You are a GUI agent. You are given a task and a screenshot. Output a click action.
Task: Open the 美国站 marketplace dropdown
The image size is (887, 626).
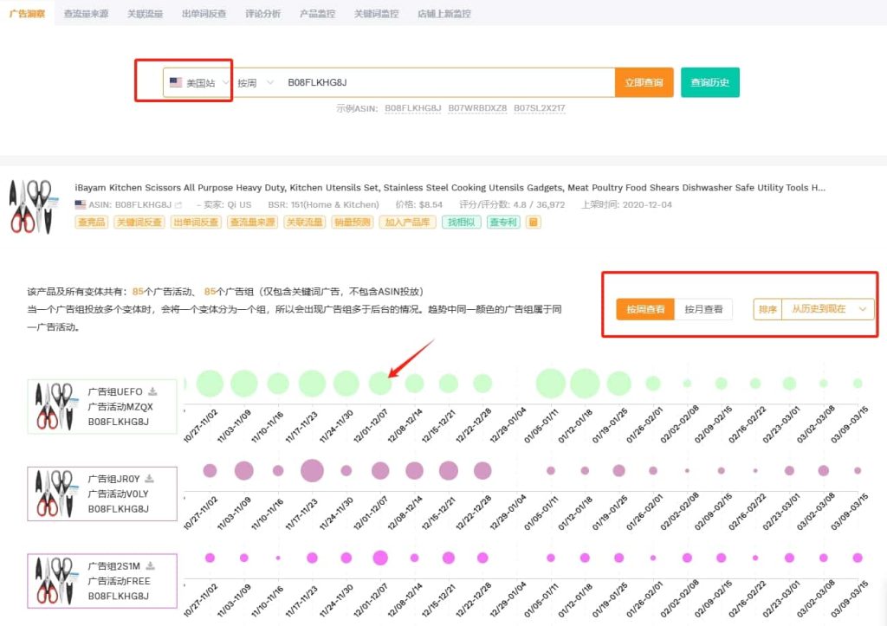pyautogui.click(x=199, y=83)
